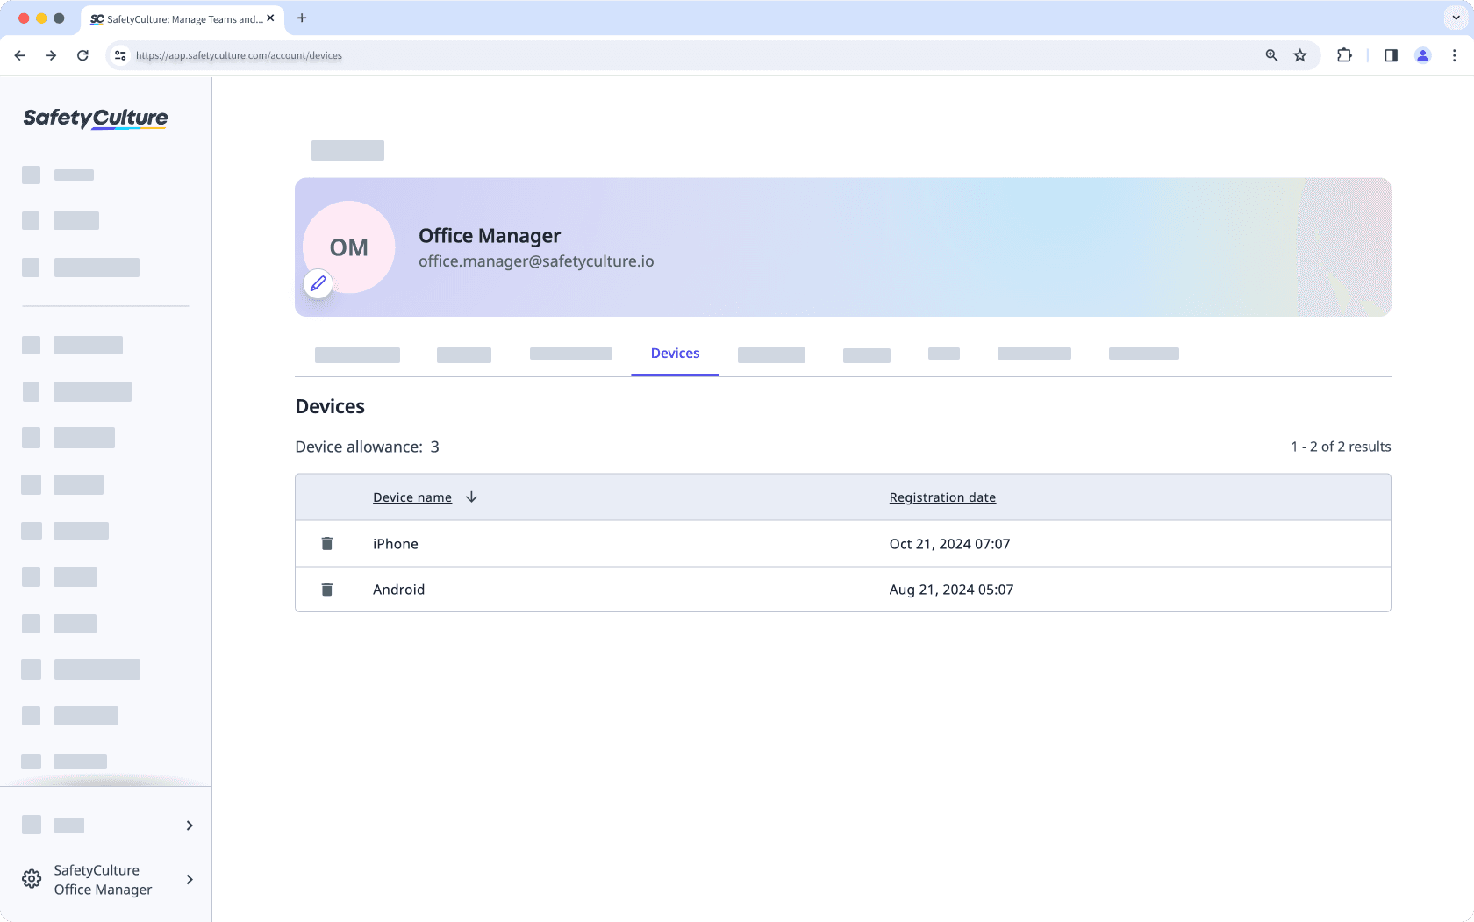Open the browser extensions puzzle icon
This screenshot has height=922, width=1474.
click(x=1343, y=54)
